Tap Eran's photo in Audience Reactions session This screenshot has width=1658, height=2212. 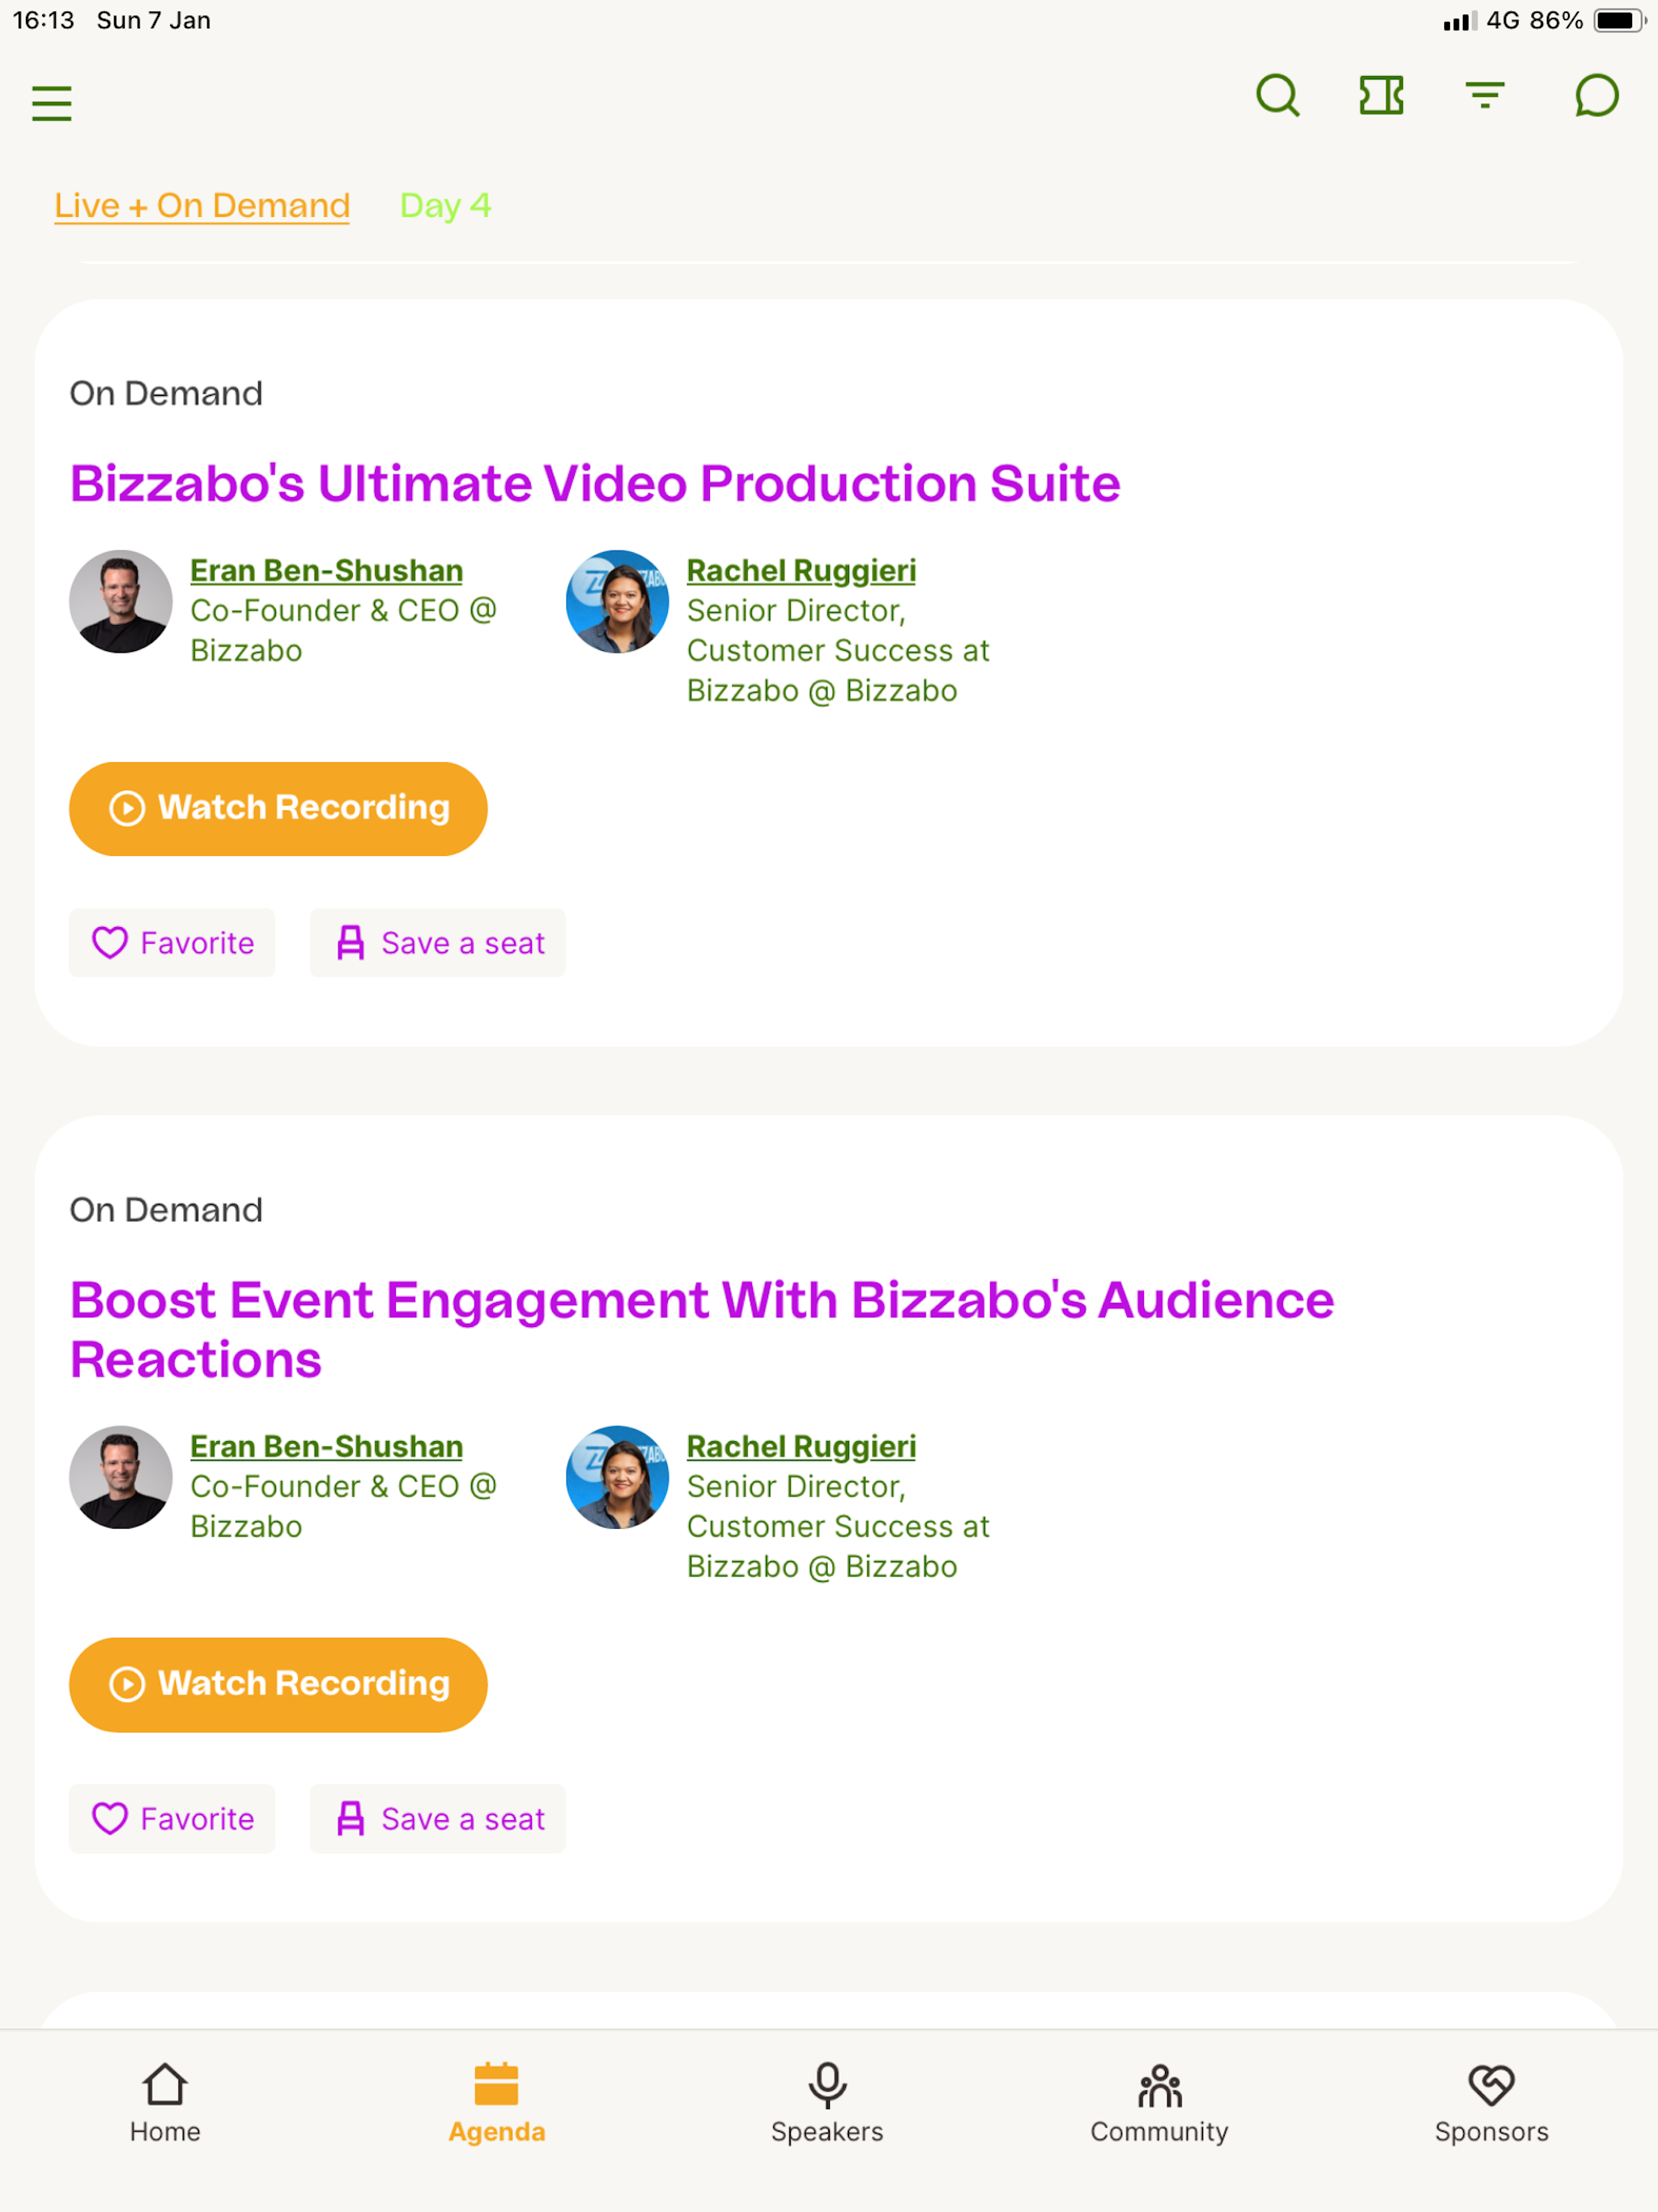point(121,1477)
